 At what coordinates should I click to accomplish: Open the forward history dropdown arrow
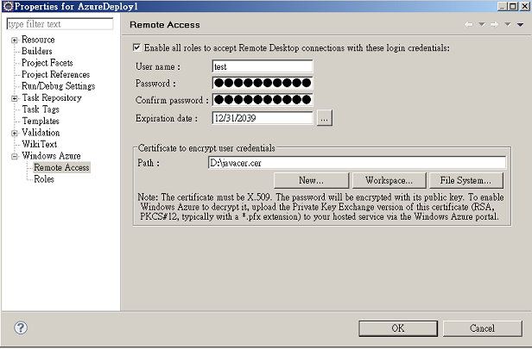tap(508, 24)
